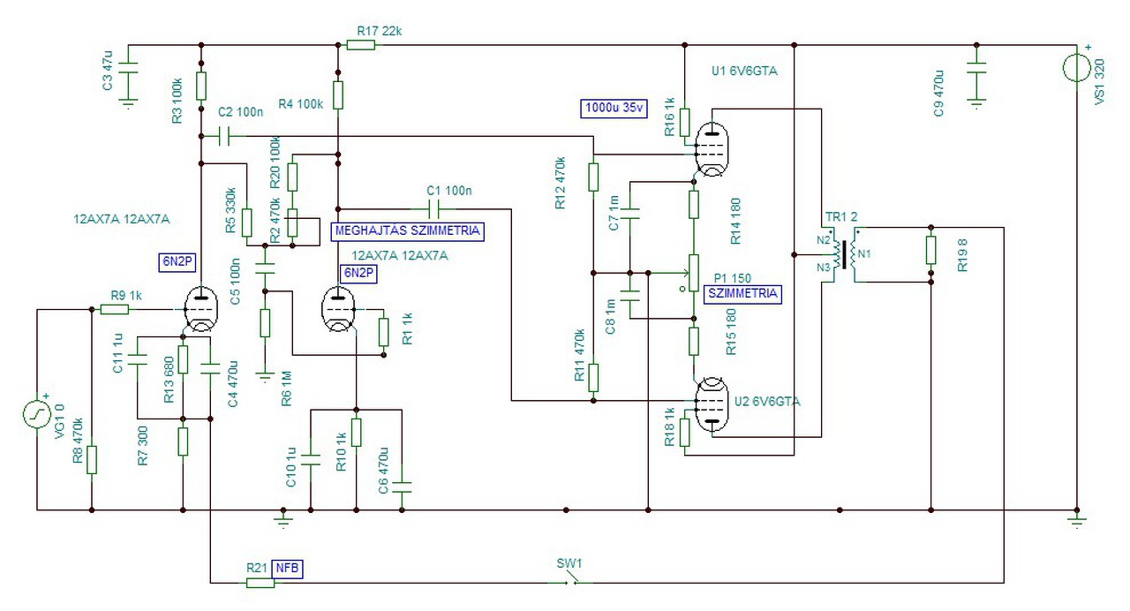
Task: Select the R6 1M resistor
Action: [x=265, y=322]
